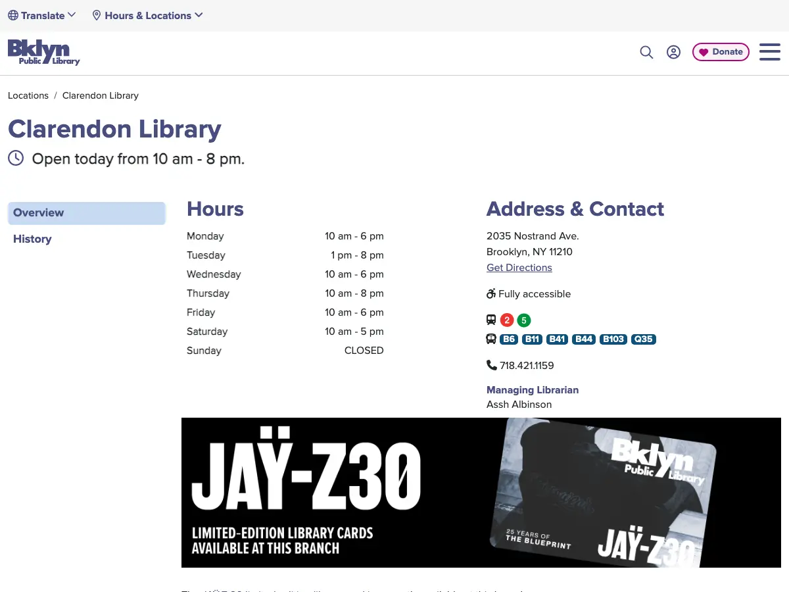The width and height of the screenshot is (789, 592).
Task: Expand the Translate dropdown
Action: point(42,15)
